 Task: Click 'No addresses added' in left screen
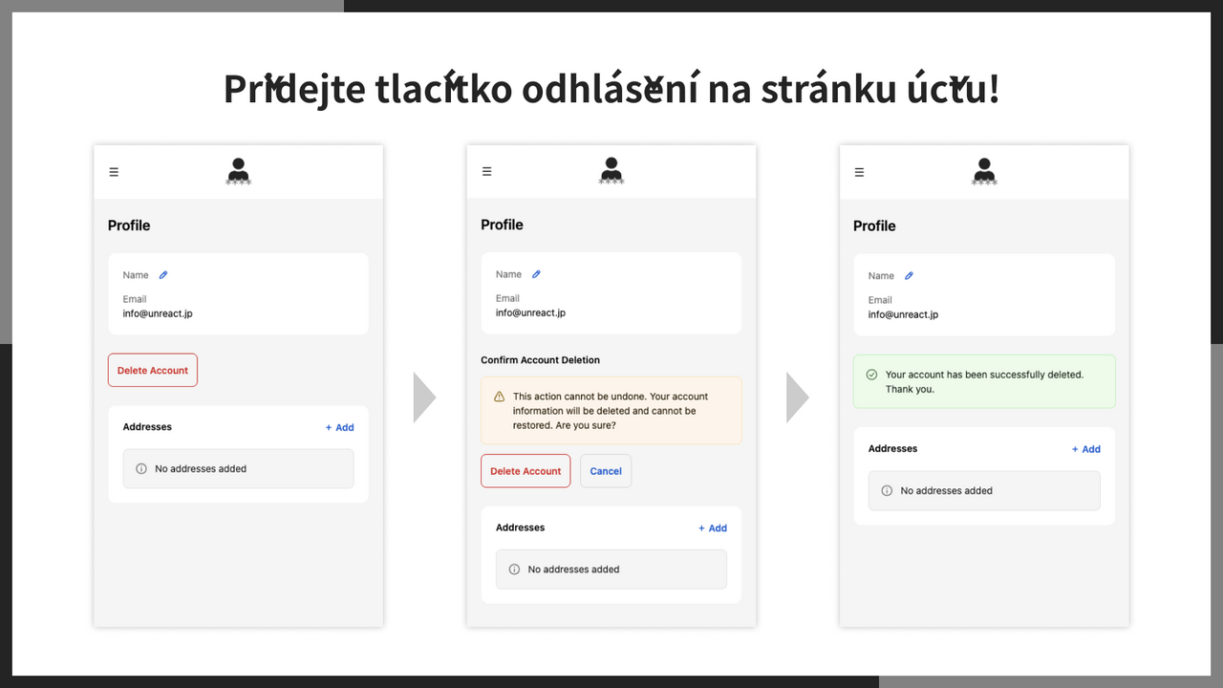tap(201, 469)
